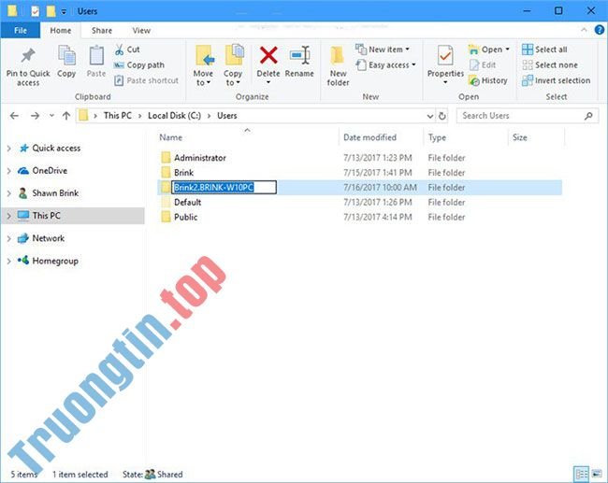Click Copy path in ribbon
Image resolution: width=608 pixels, height=483 pixels.
pyautogui.click(x=139, y=65)
